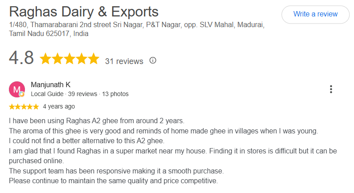Screen dimensions: 354x193
Task: Click review line about using Raghas A2 ghee
Action: click(x=97, y=121)
